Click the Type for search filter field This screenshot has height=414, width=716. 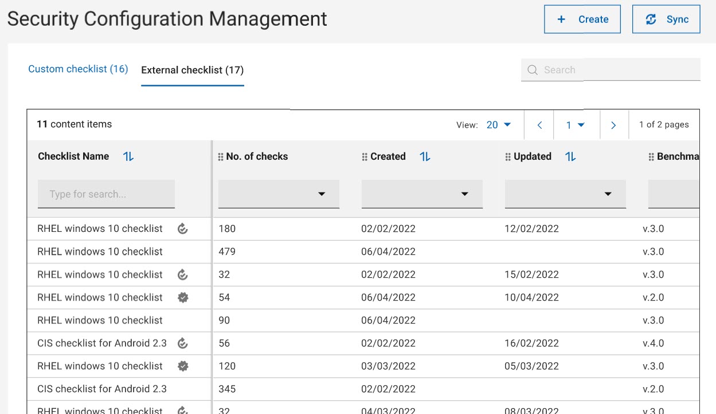pos(106,194)
